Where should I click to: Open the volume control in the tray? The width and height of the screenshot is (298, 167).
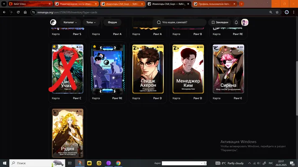click(259, 163)
